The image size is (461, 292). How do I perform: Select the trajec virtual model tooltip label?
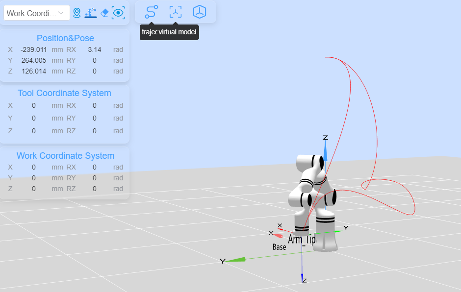point(169,32)
